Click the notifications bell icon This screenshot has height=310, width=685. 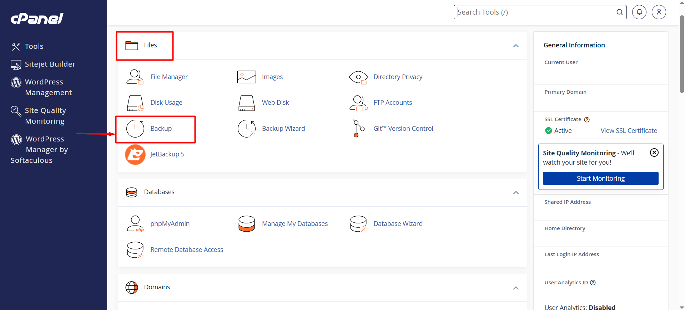tap(639, 12)
